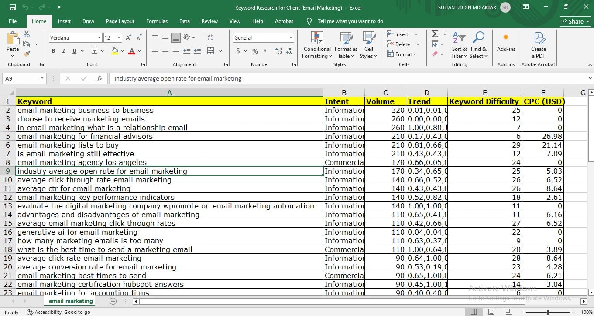Expand the Fill Color dropdown arrow
The height and width of the screenshot is (316, 594).
(123, 51)
